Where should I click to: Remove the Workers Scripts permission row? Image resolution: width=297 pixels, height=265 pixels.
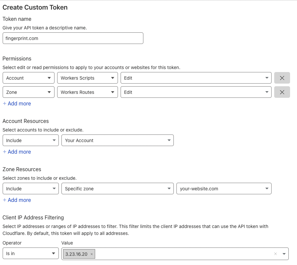tap(282, 78)
